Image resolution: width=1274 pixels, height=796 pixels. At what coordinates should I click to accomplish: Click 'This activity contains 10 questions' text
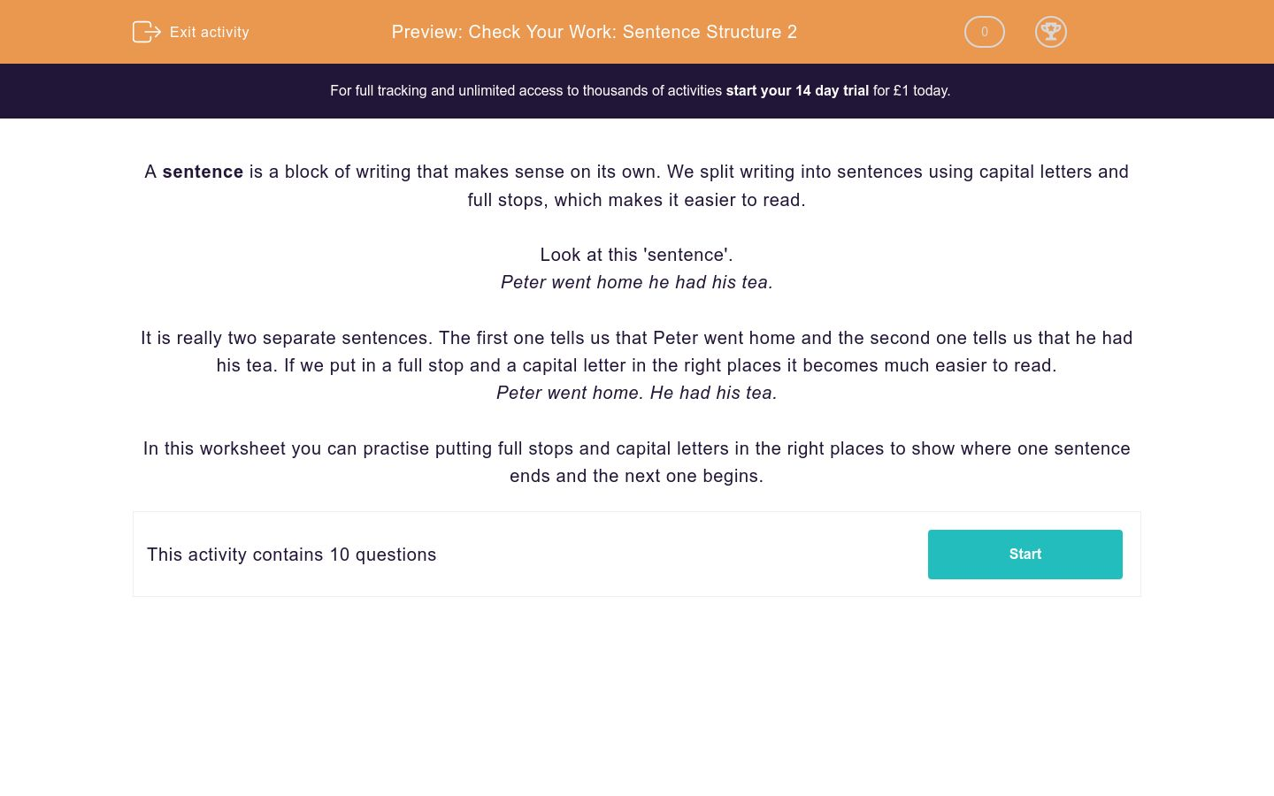(291, 555)
